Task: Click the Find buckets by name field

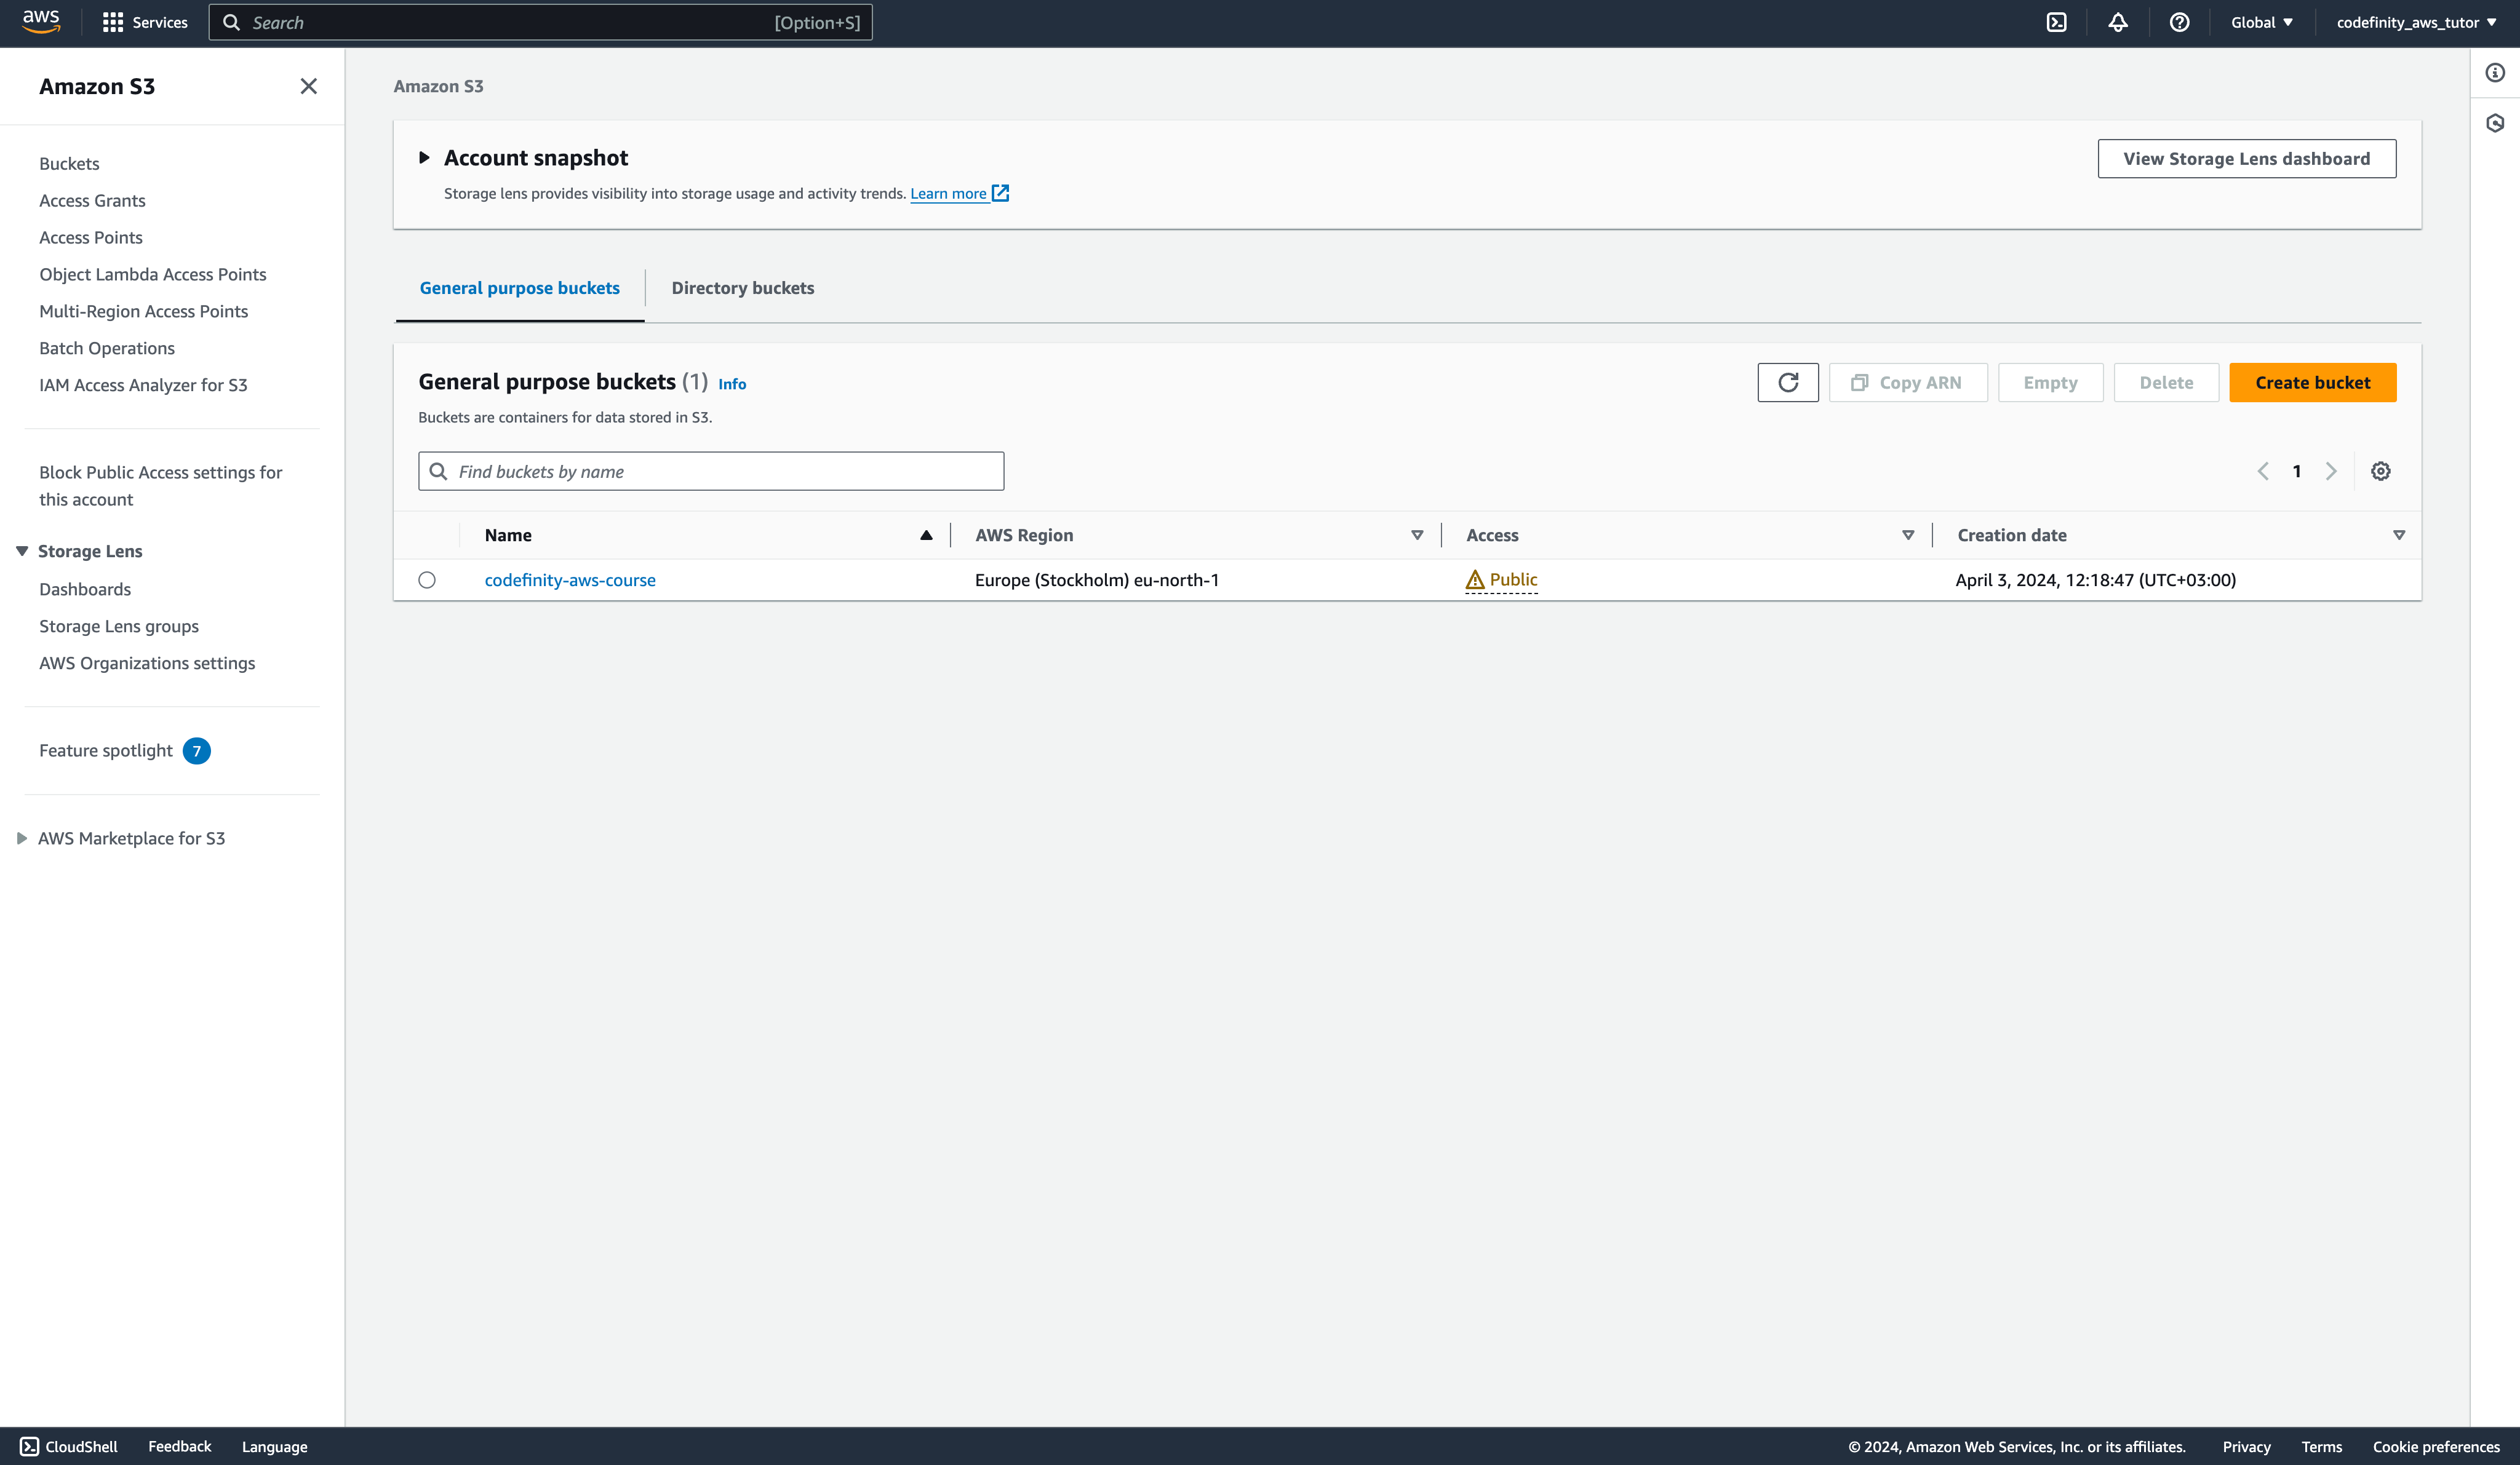Action: [711, 471]
